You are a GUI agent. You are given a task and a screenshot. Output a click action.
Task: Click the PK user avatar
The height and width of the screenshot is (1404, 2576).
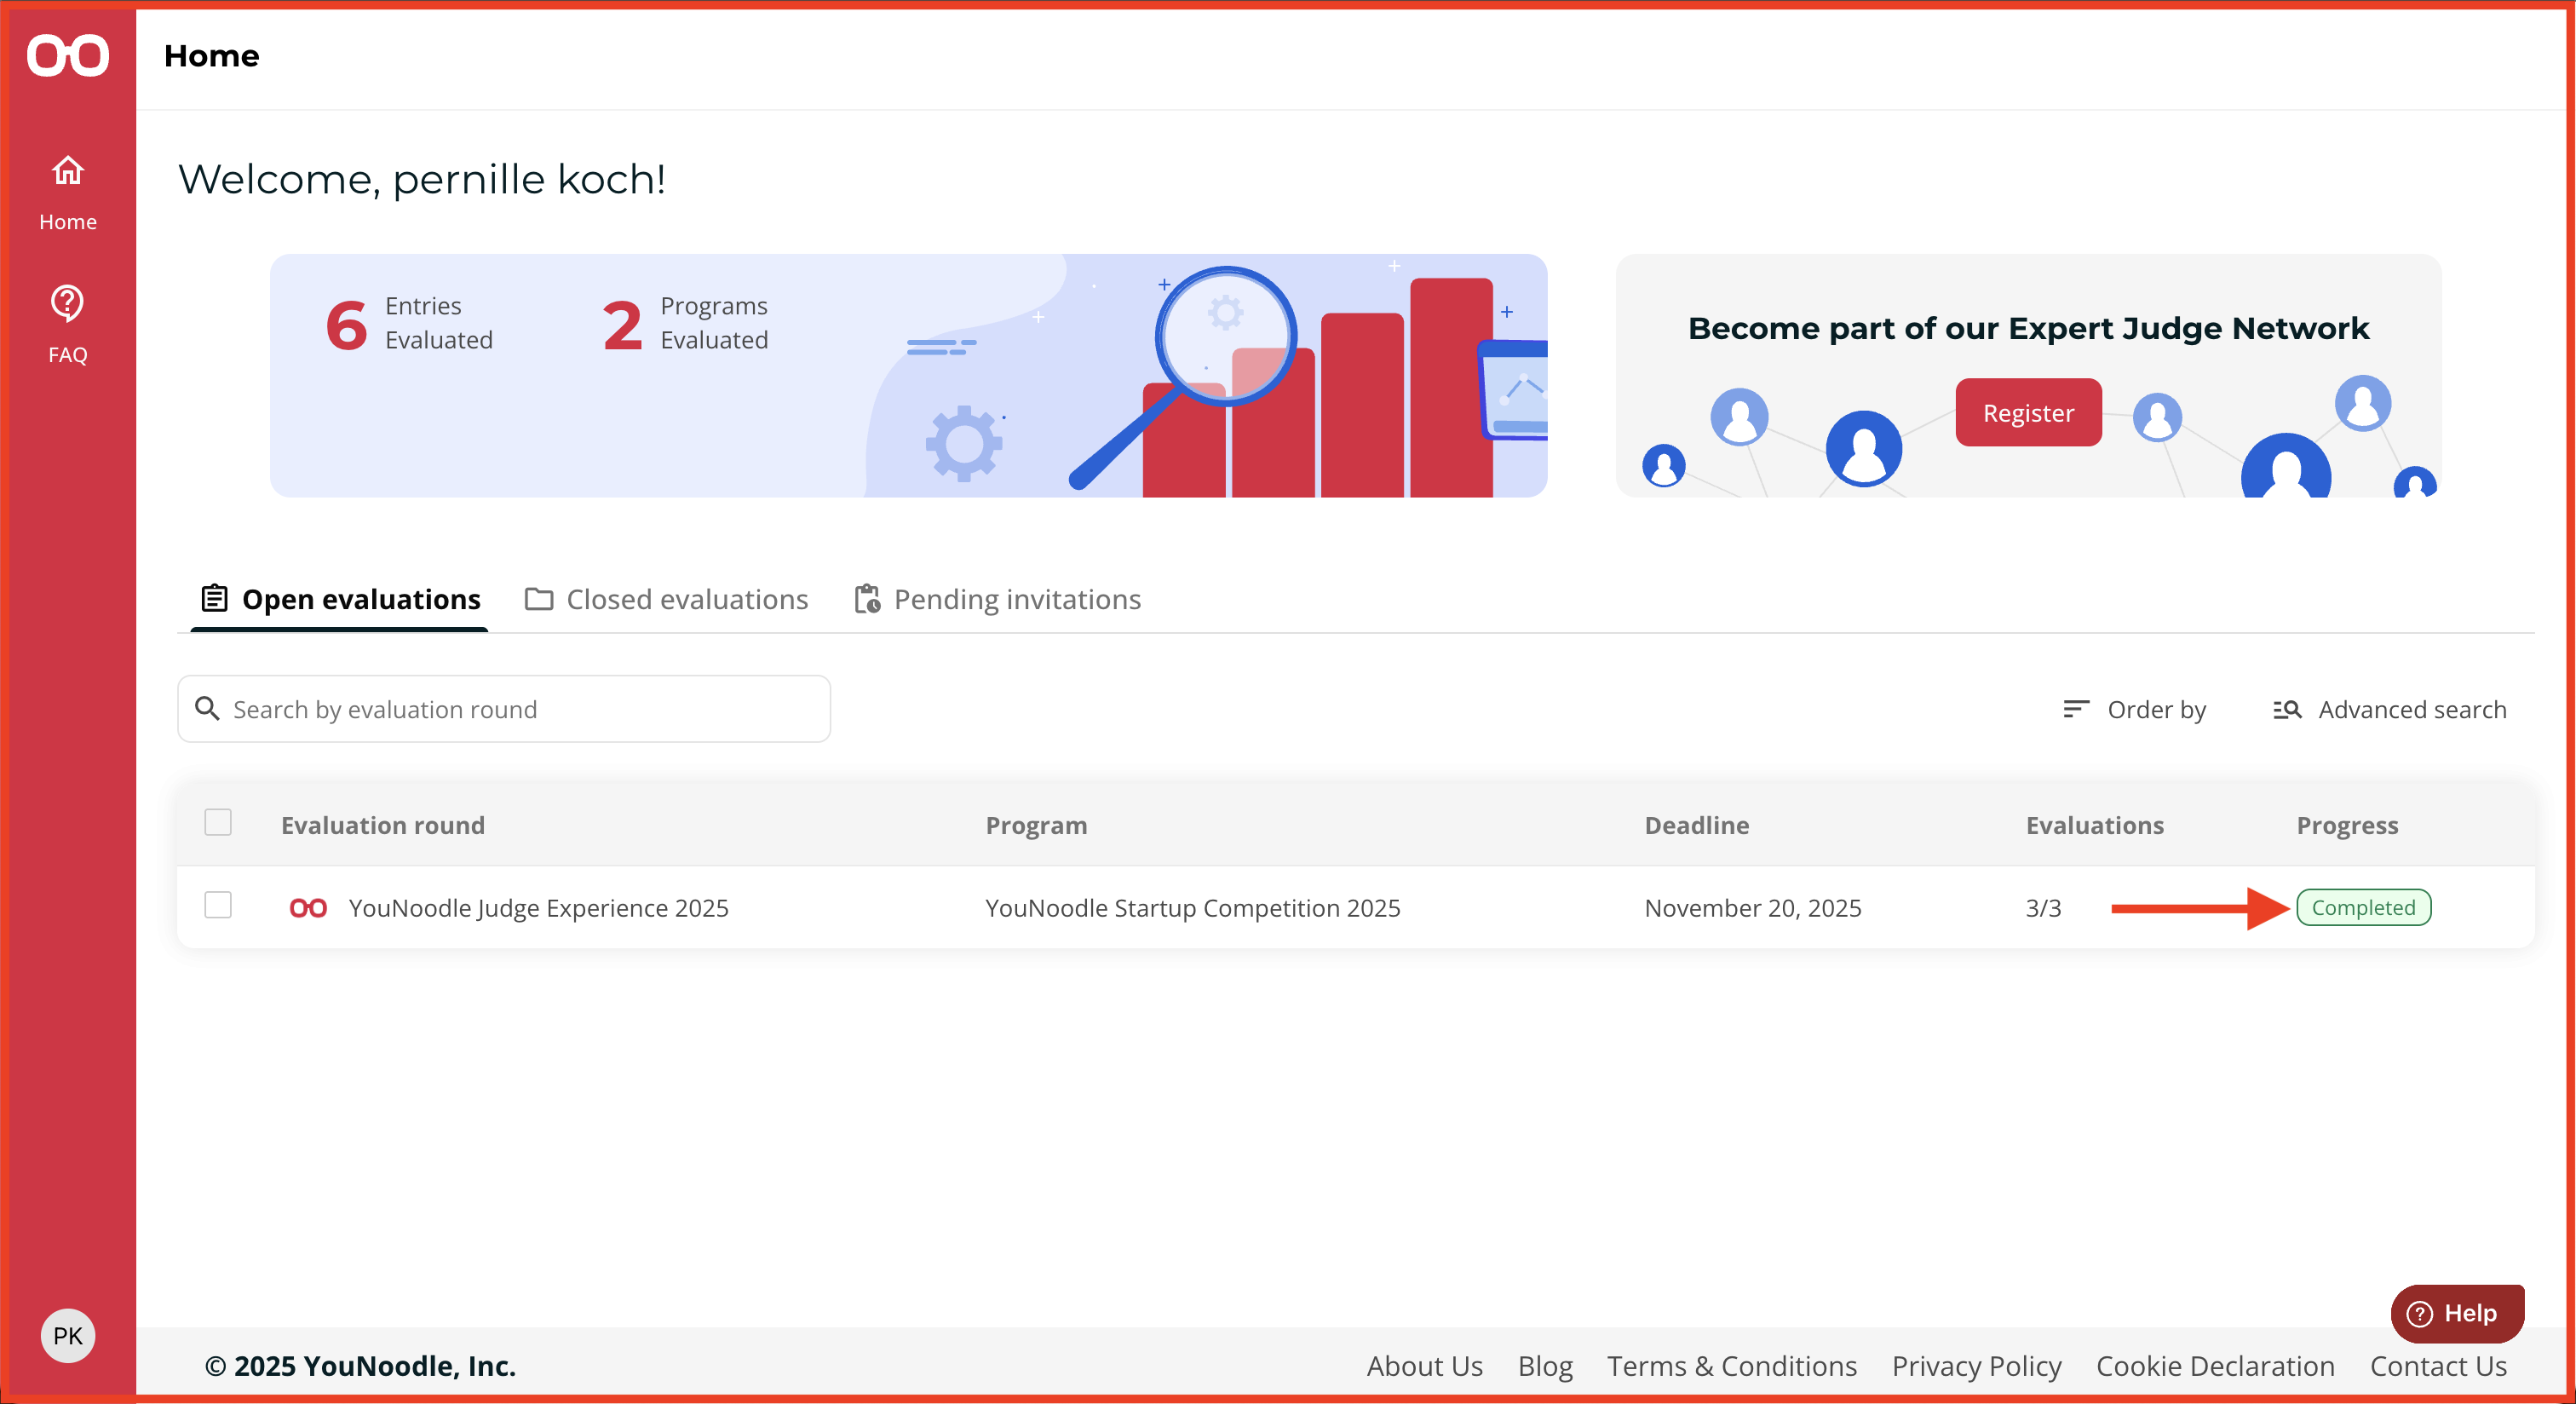[68, 1336]
